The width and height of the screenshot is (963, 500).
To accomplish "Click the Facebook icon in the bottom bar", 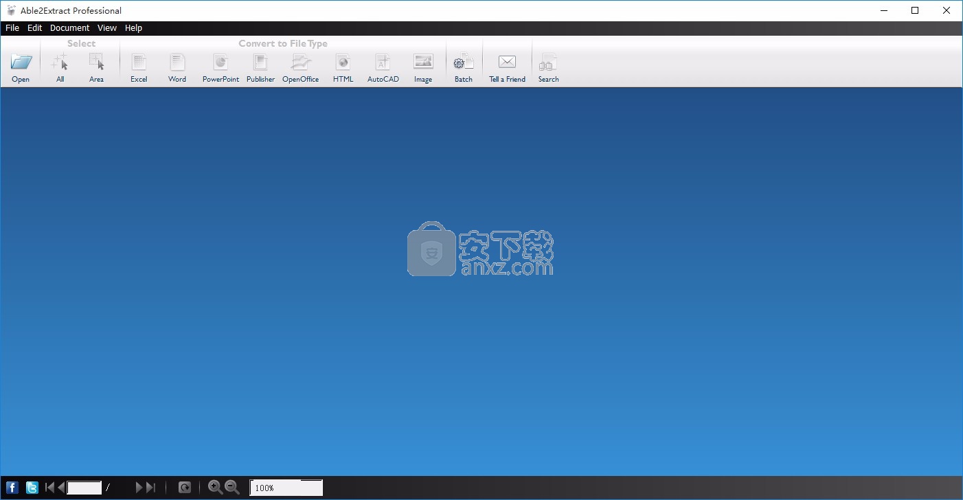I will pos(12,488).
